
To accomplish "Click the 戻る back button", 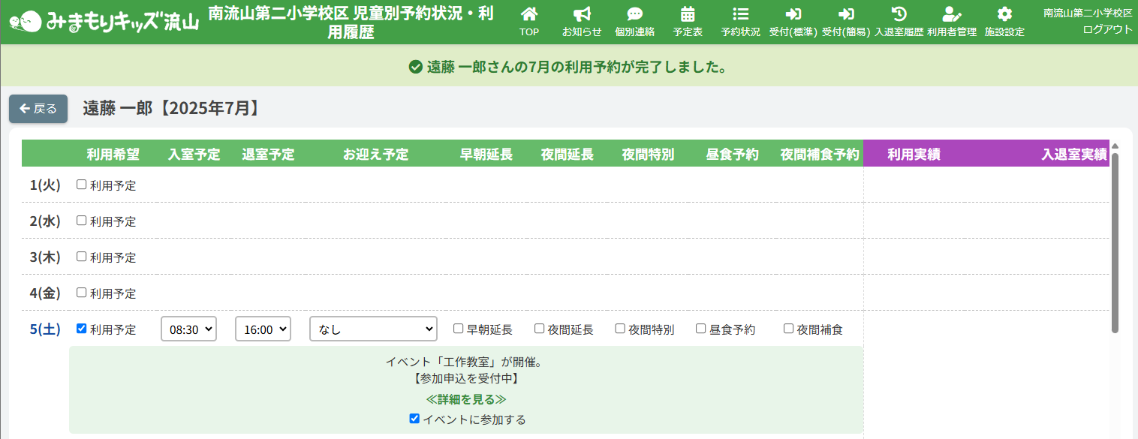I will pos(38,109).
